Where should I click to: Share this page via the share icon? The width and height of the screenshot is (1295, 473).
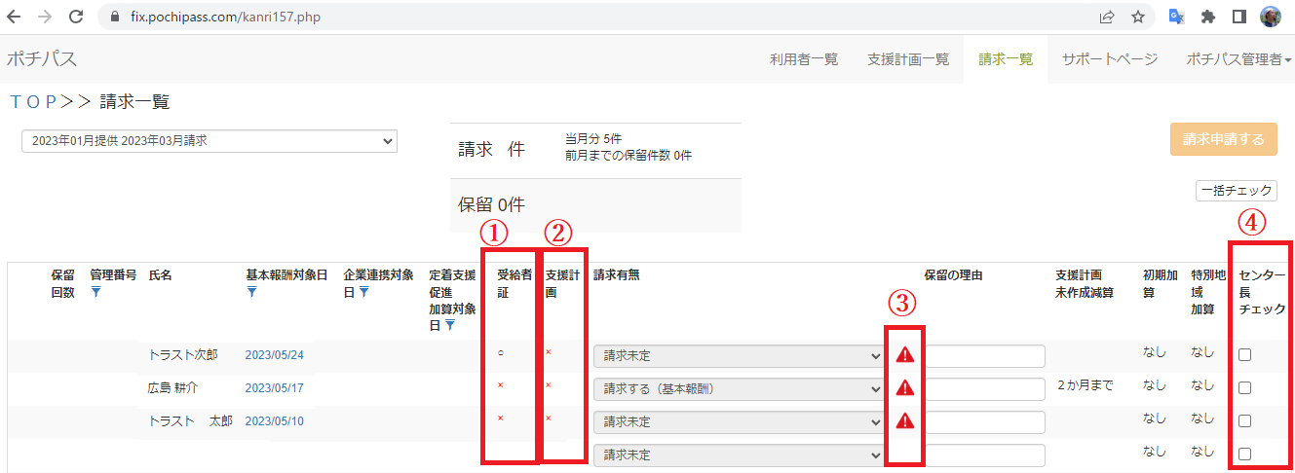(1107, 17)
